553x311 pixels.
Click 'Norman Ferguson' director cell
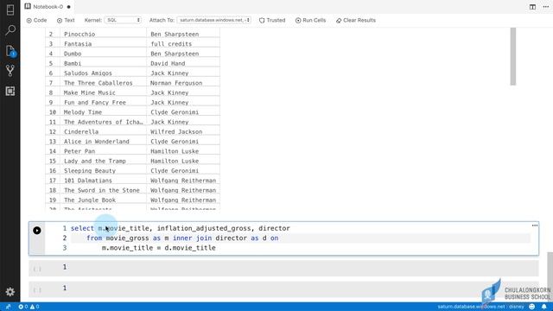point(176,83)
